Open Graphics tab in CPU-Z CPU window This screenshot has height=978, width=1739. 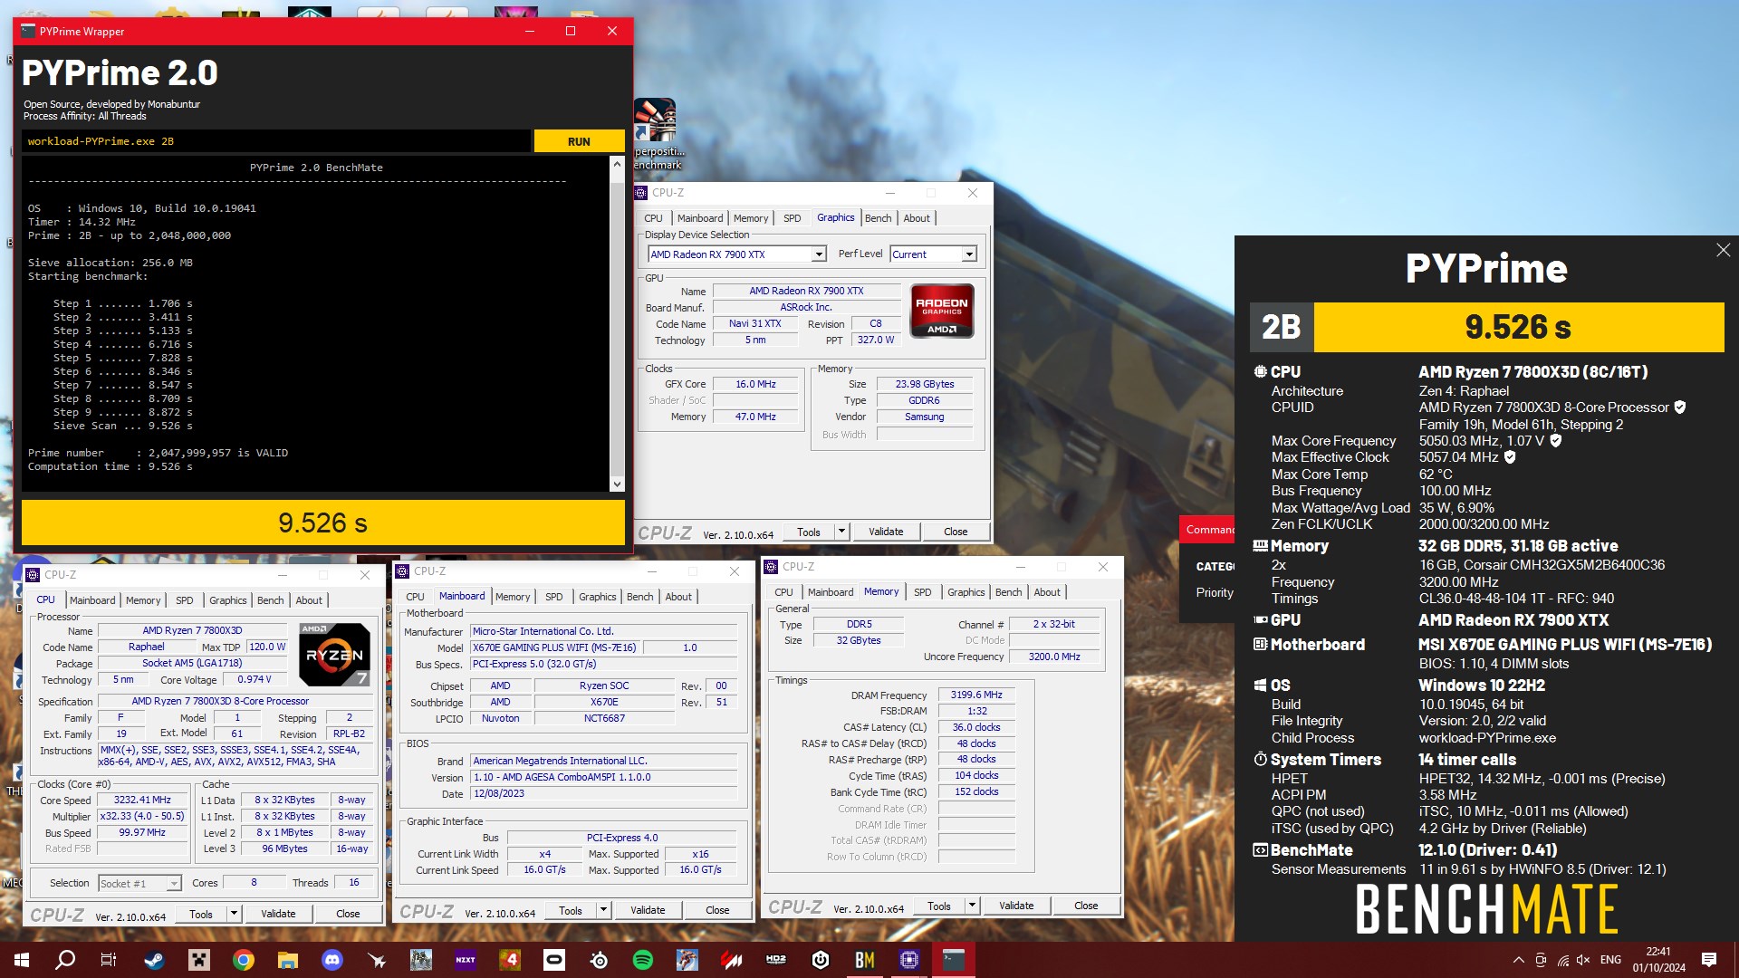pyautogui.click(x=227, y=600)
